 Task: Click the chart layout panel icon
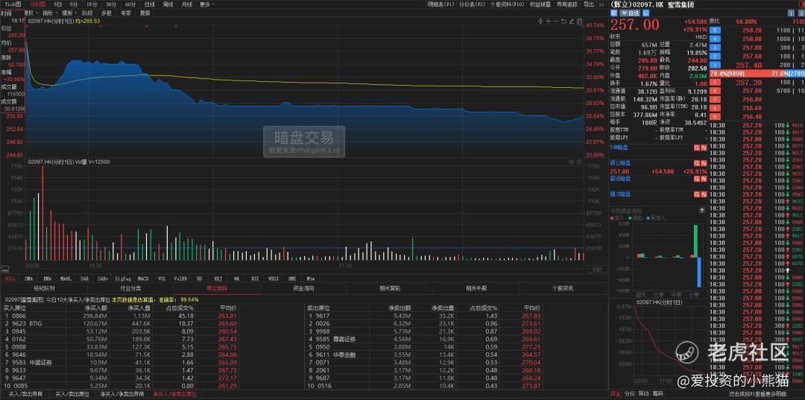pyautogui.click(x=580, y=22)
